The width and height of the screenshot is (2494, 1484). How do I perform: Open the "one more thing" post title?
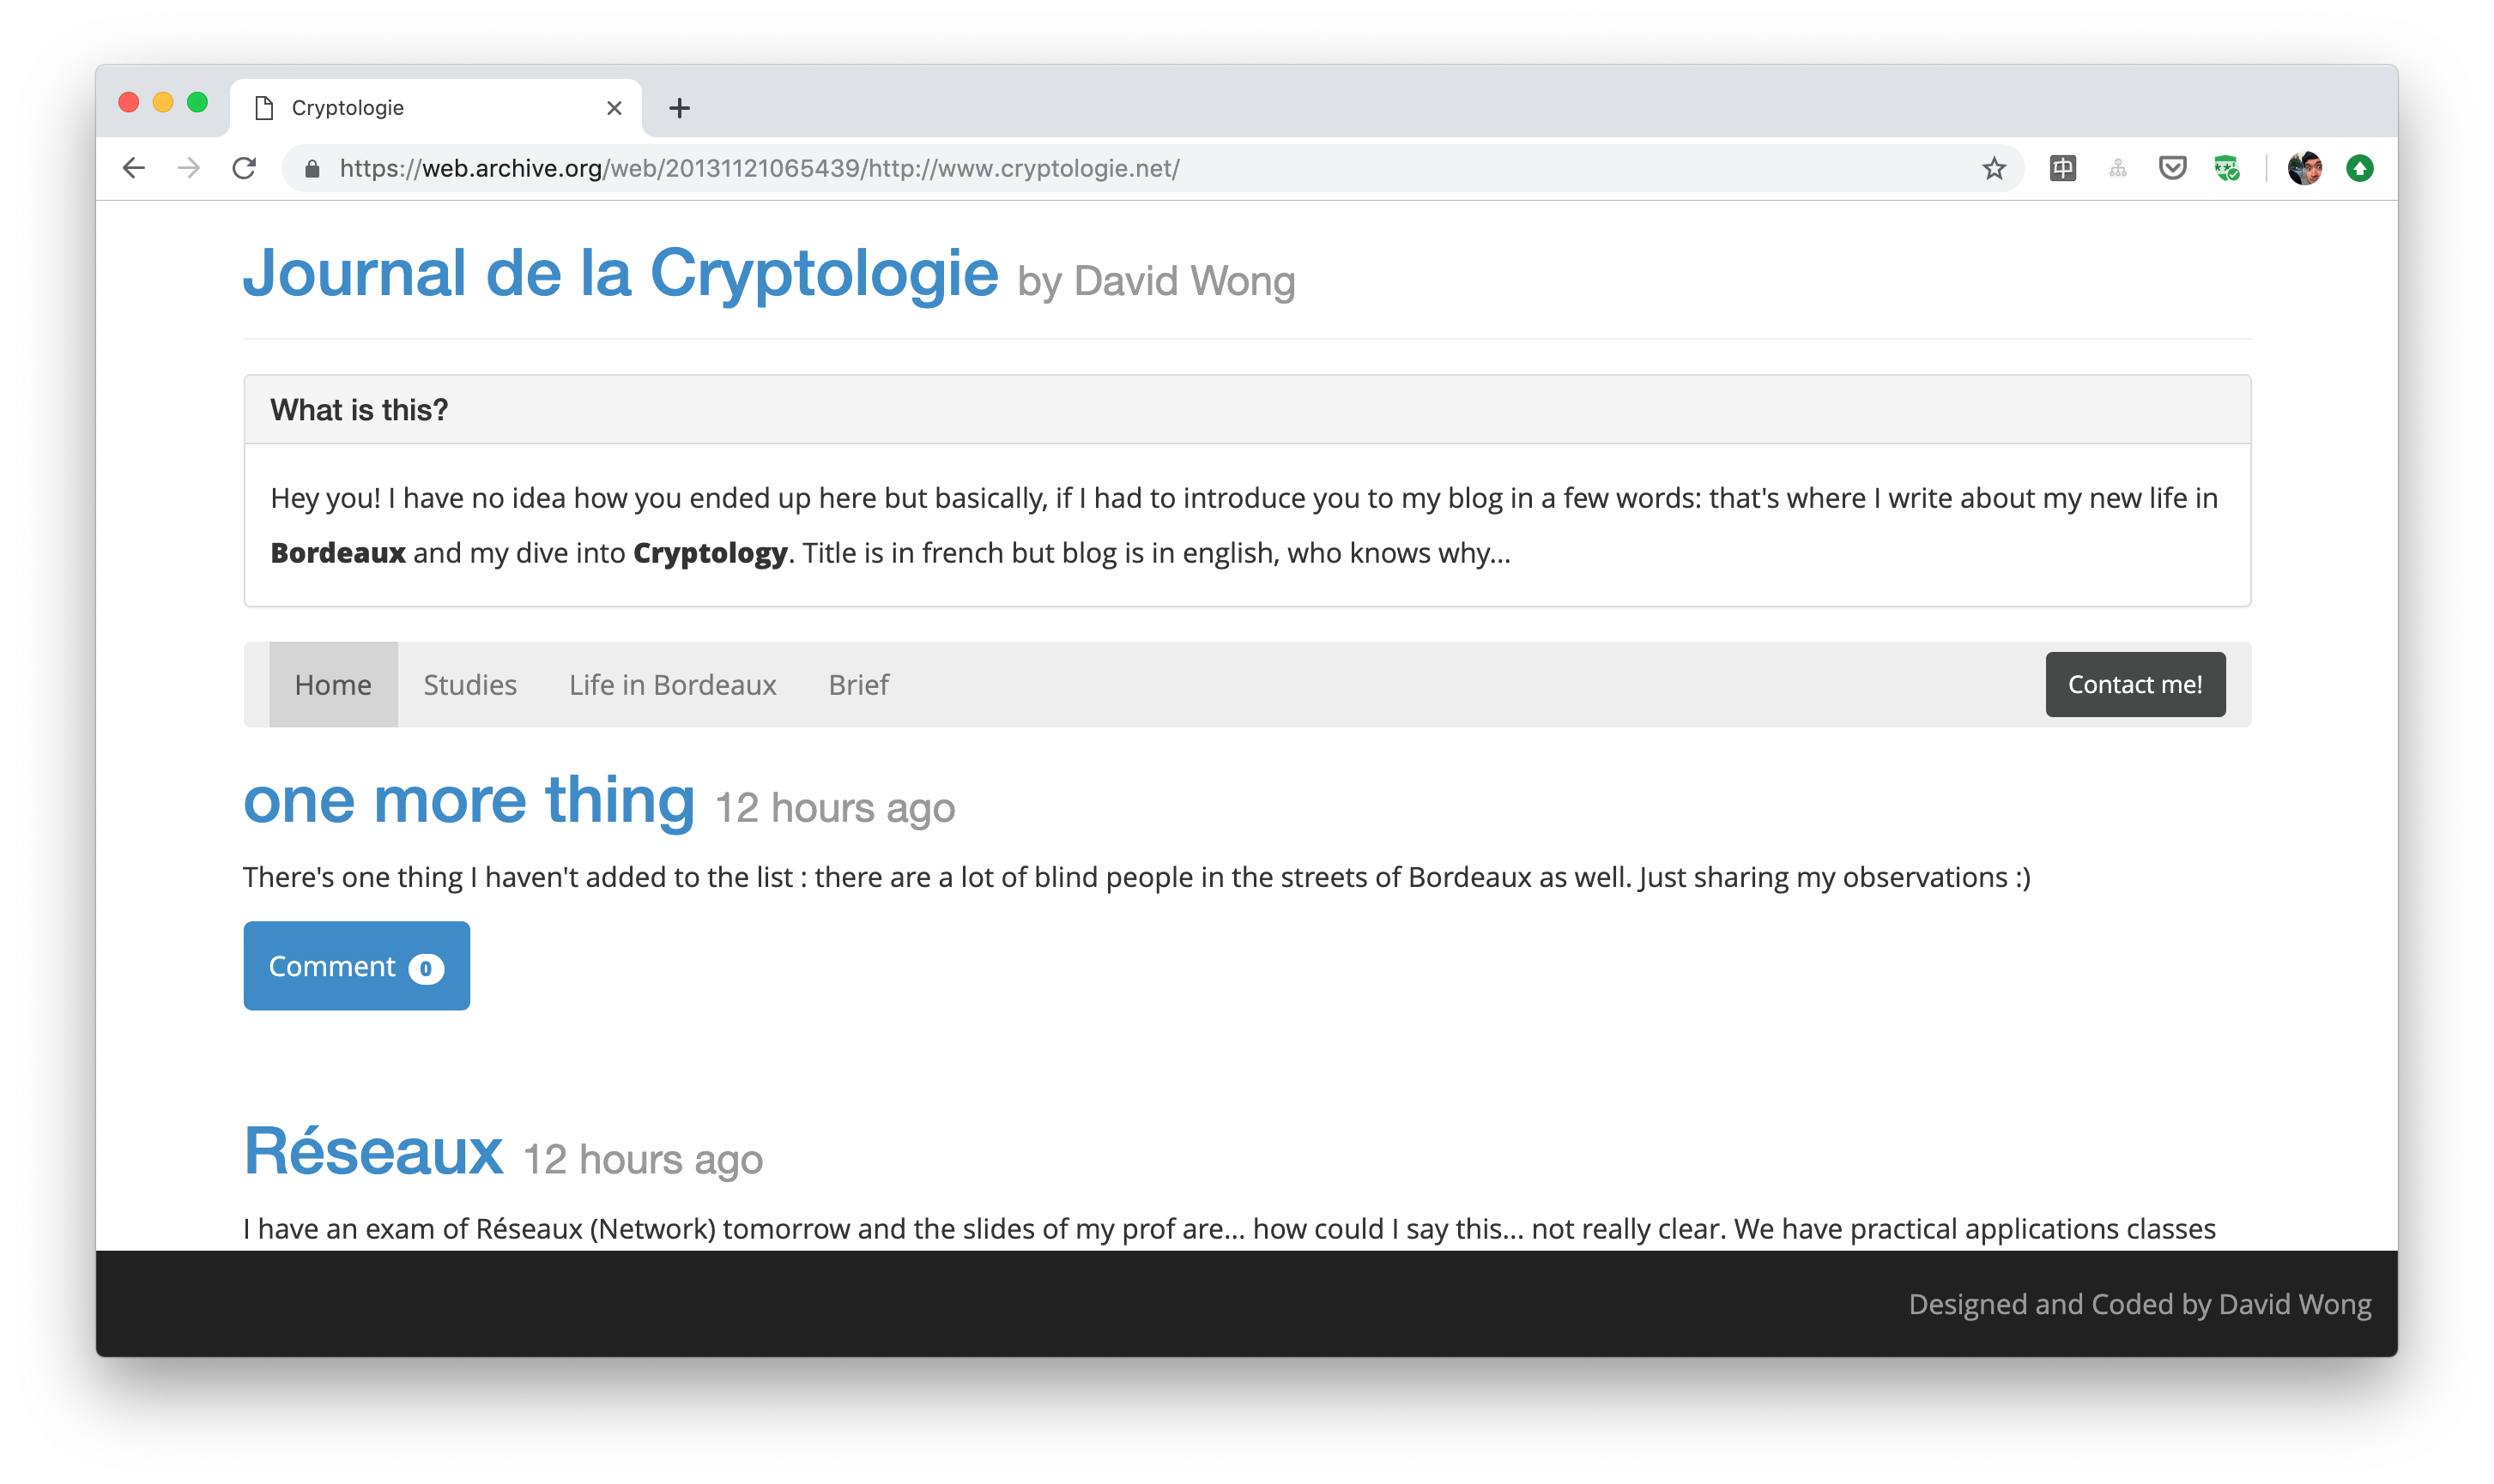pyautogui.click(x=469, y=800)
